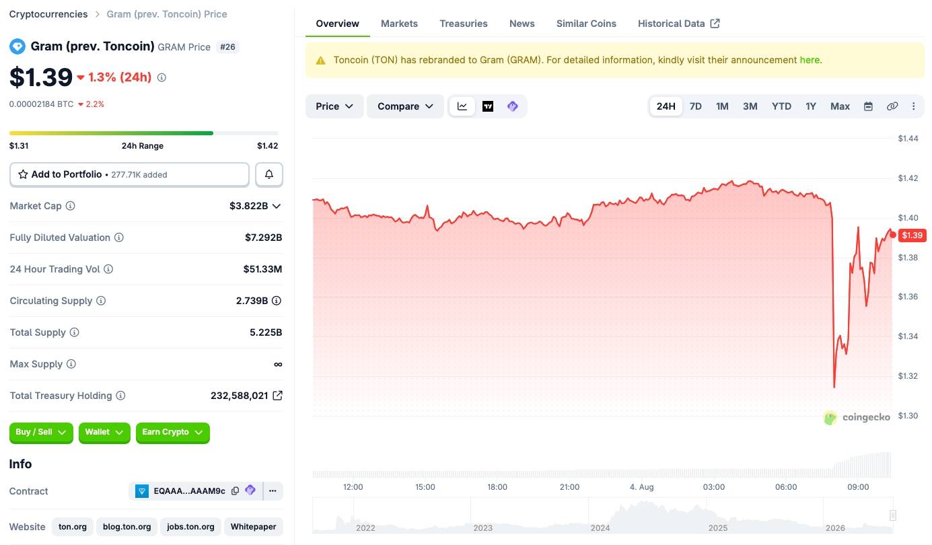Show info for Total Supply
The width and height of the screenshot is (932, 545).
(x=75, y=332)
